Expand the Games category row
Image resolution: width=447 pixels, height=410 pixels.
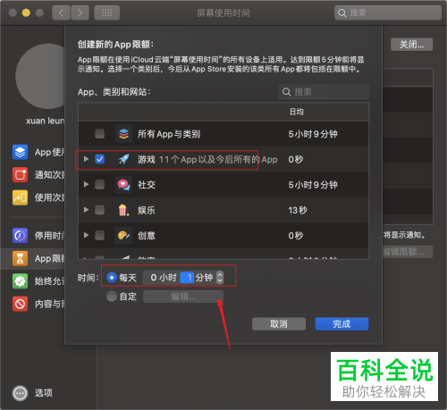(x=86, y=159)
